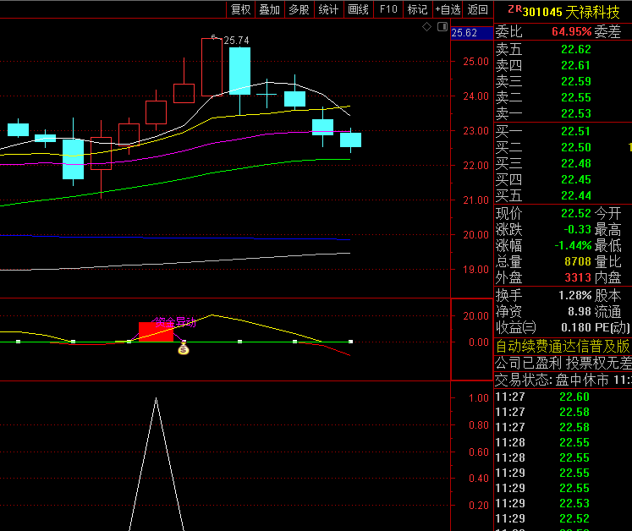Select 卖二 price 22.55
The height and width of the screenshot is (531, 632).
point(576,97)
